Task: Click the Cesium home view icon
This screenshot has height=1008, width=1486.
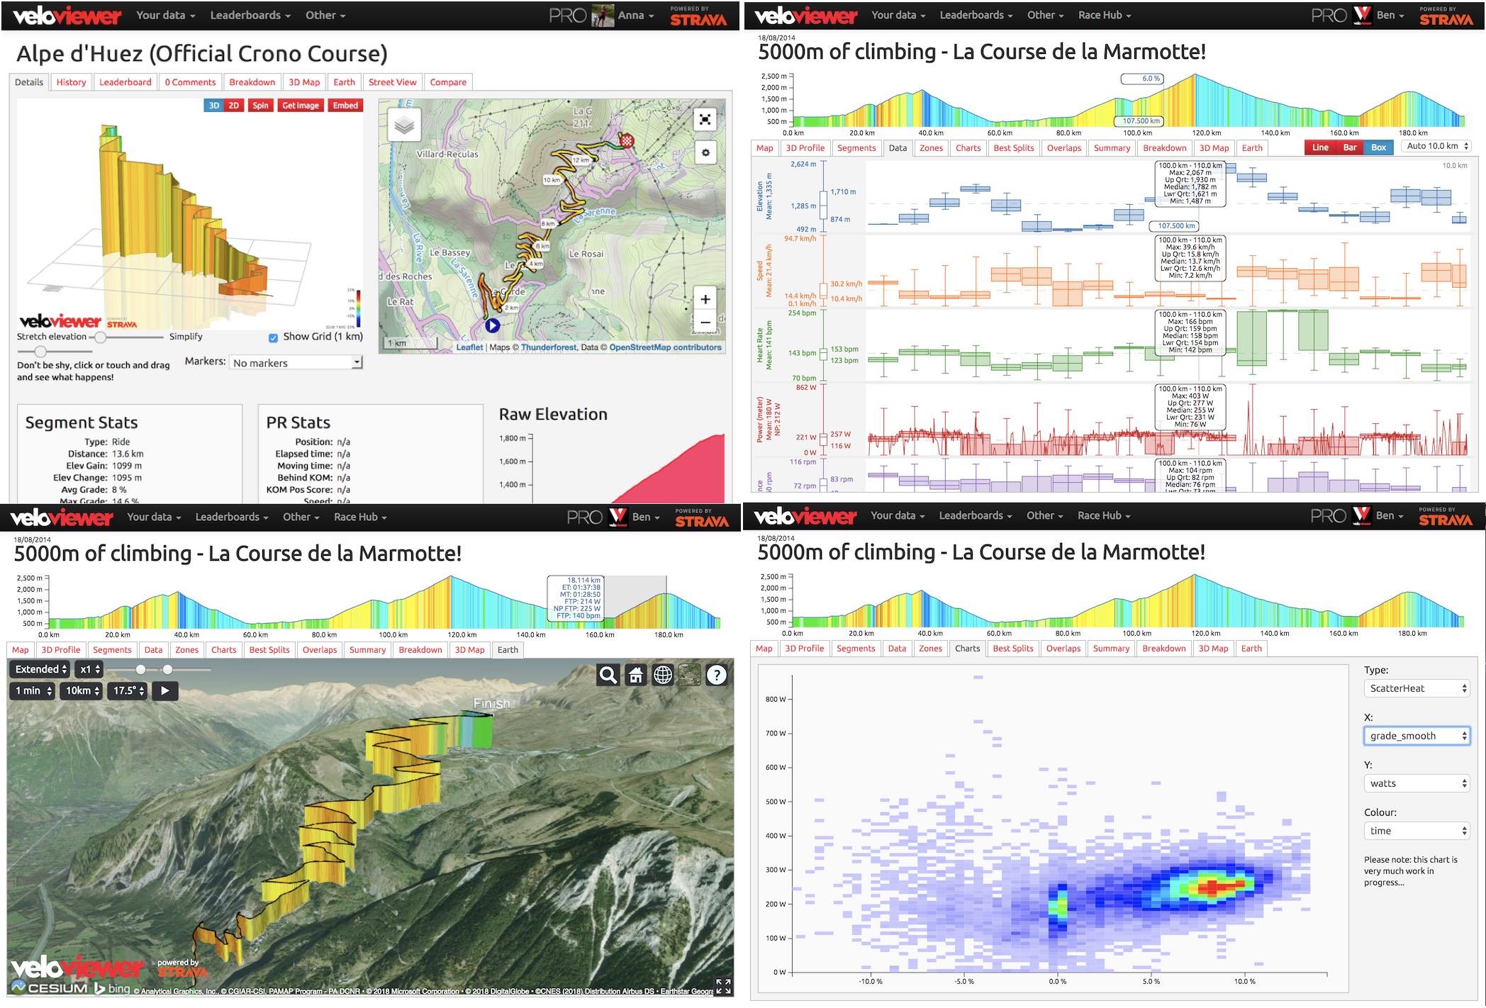Action: pyautogui.click(x=636, y=676)
